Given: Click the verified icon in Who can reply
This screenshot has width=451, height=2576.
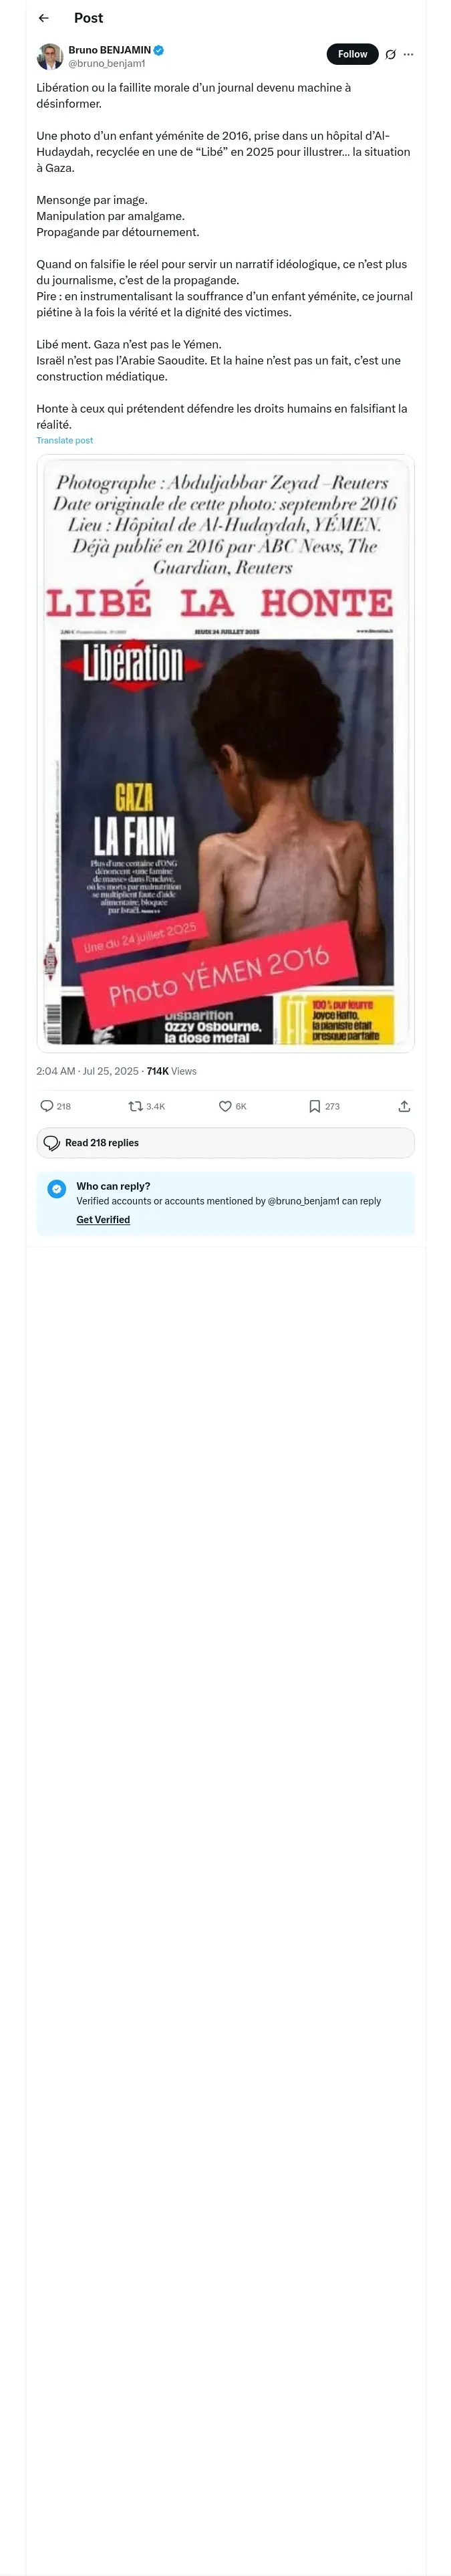Looking at the screenshot, I should coord(57,1188).
